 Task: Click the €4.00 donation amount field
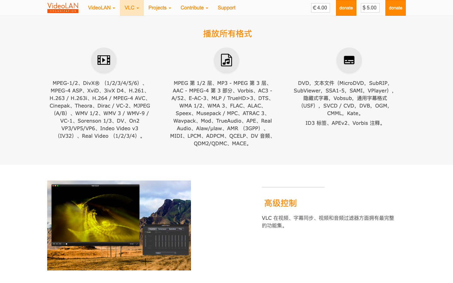320,8
